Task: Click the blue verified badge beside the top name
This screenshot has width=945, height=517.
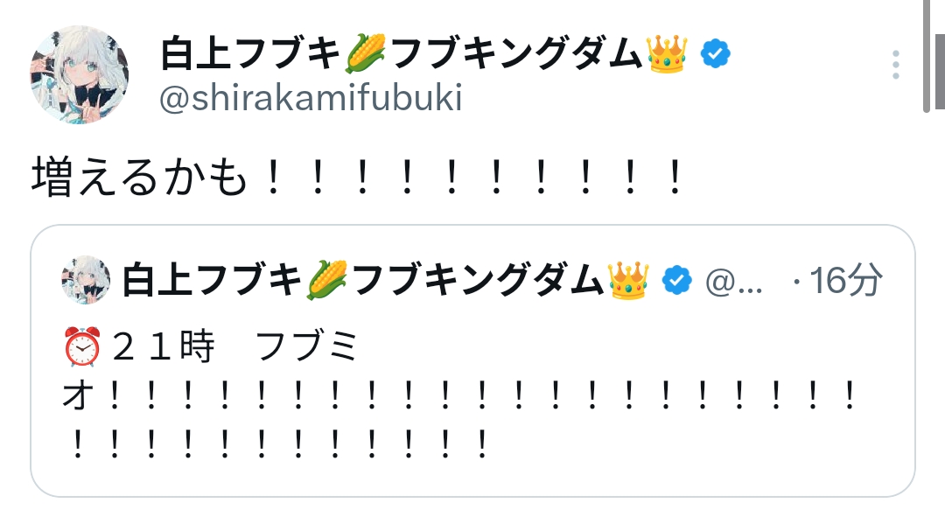Action: tap(716, 55)
